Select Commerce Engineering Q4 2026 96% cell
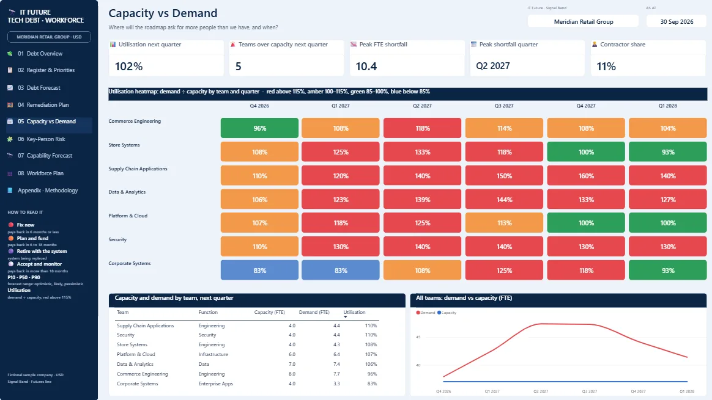 tap(259, 128)
